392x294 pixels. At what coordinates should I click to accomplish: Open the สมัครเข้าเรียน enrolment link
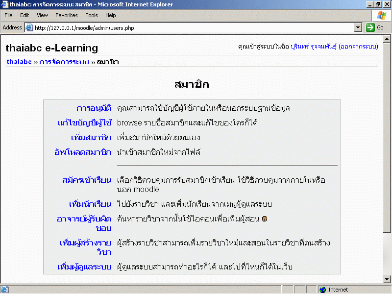coord(87,180)
